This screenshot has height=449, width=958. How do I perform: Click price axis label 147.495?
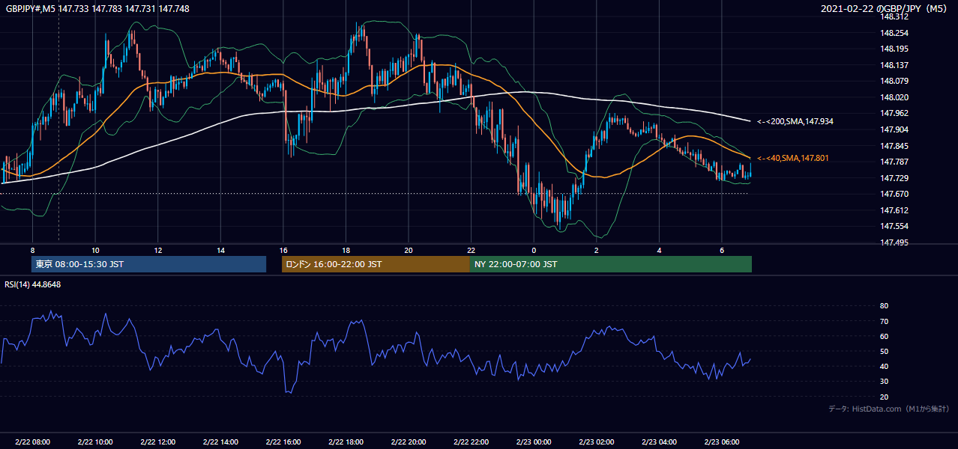pyautogui.click(x=894, y=242)
